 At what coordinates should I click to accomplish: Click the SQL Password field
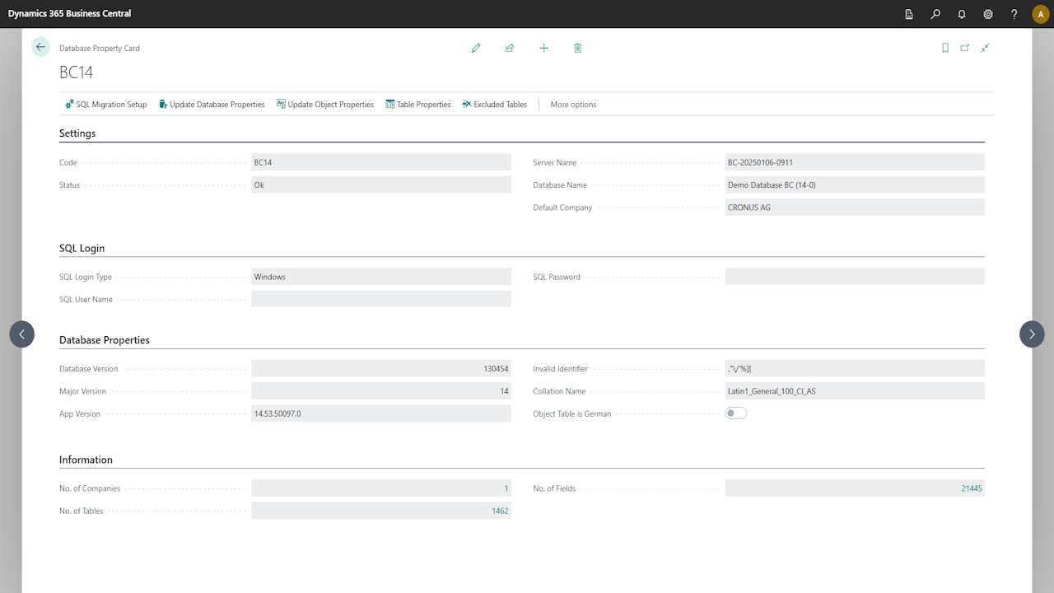pos(855,277)
